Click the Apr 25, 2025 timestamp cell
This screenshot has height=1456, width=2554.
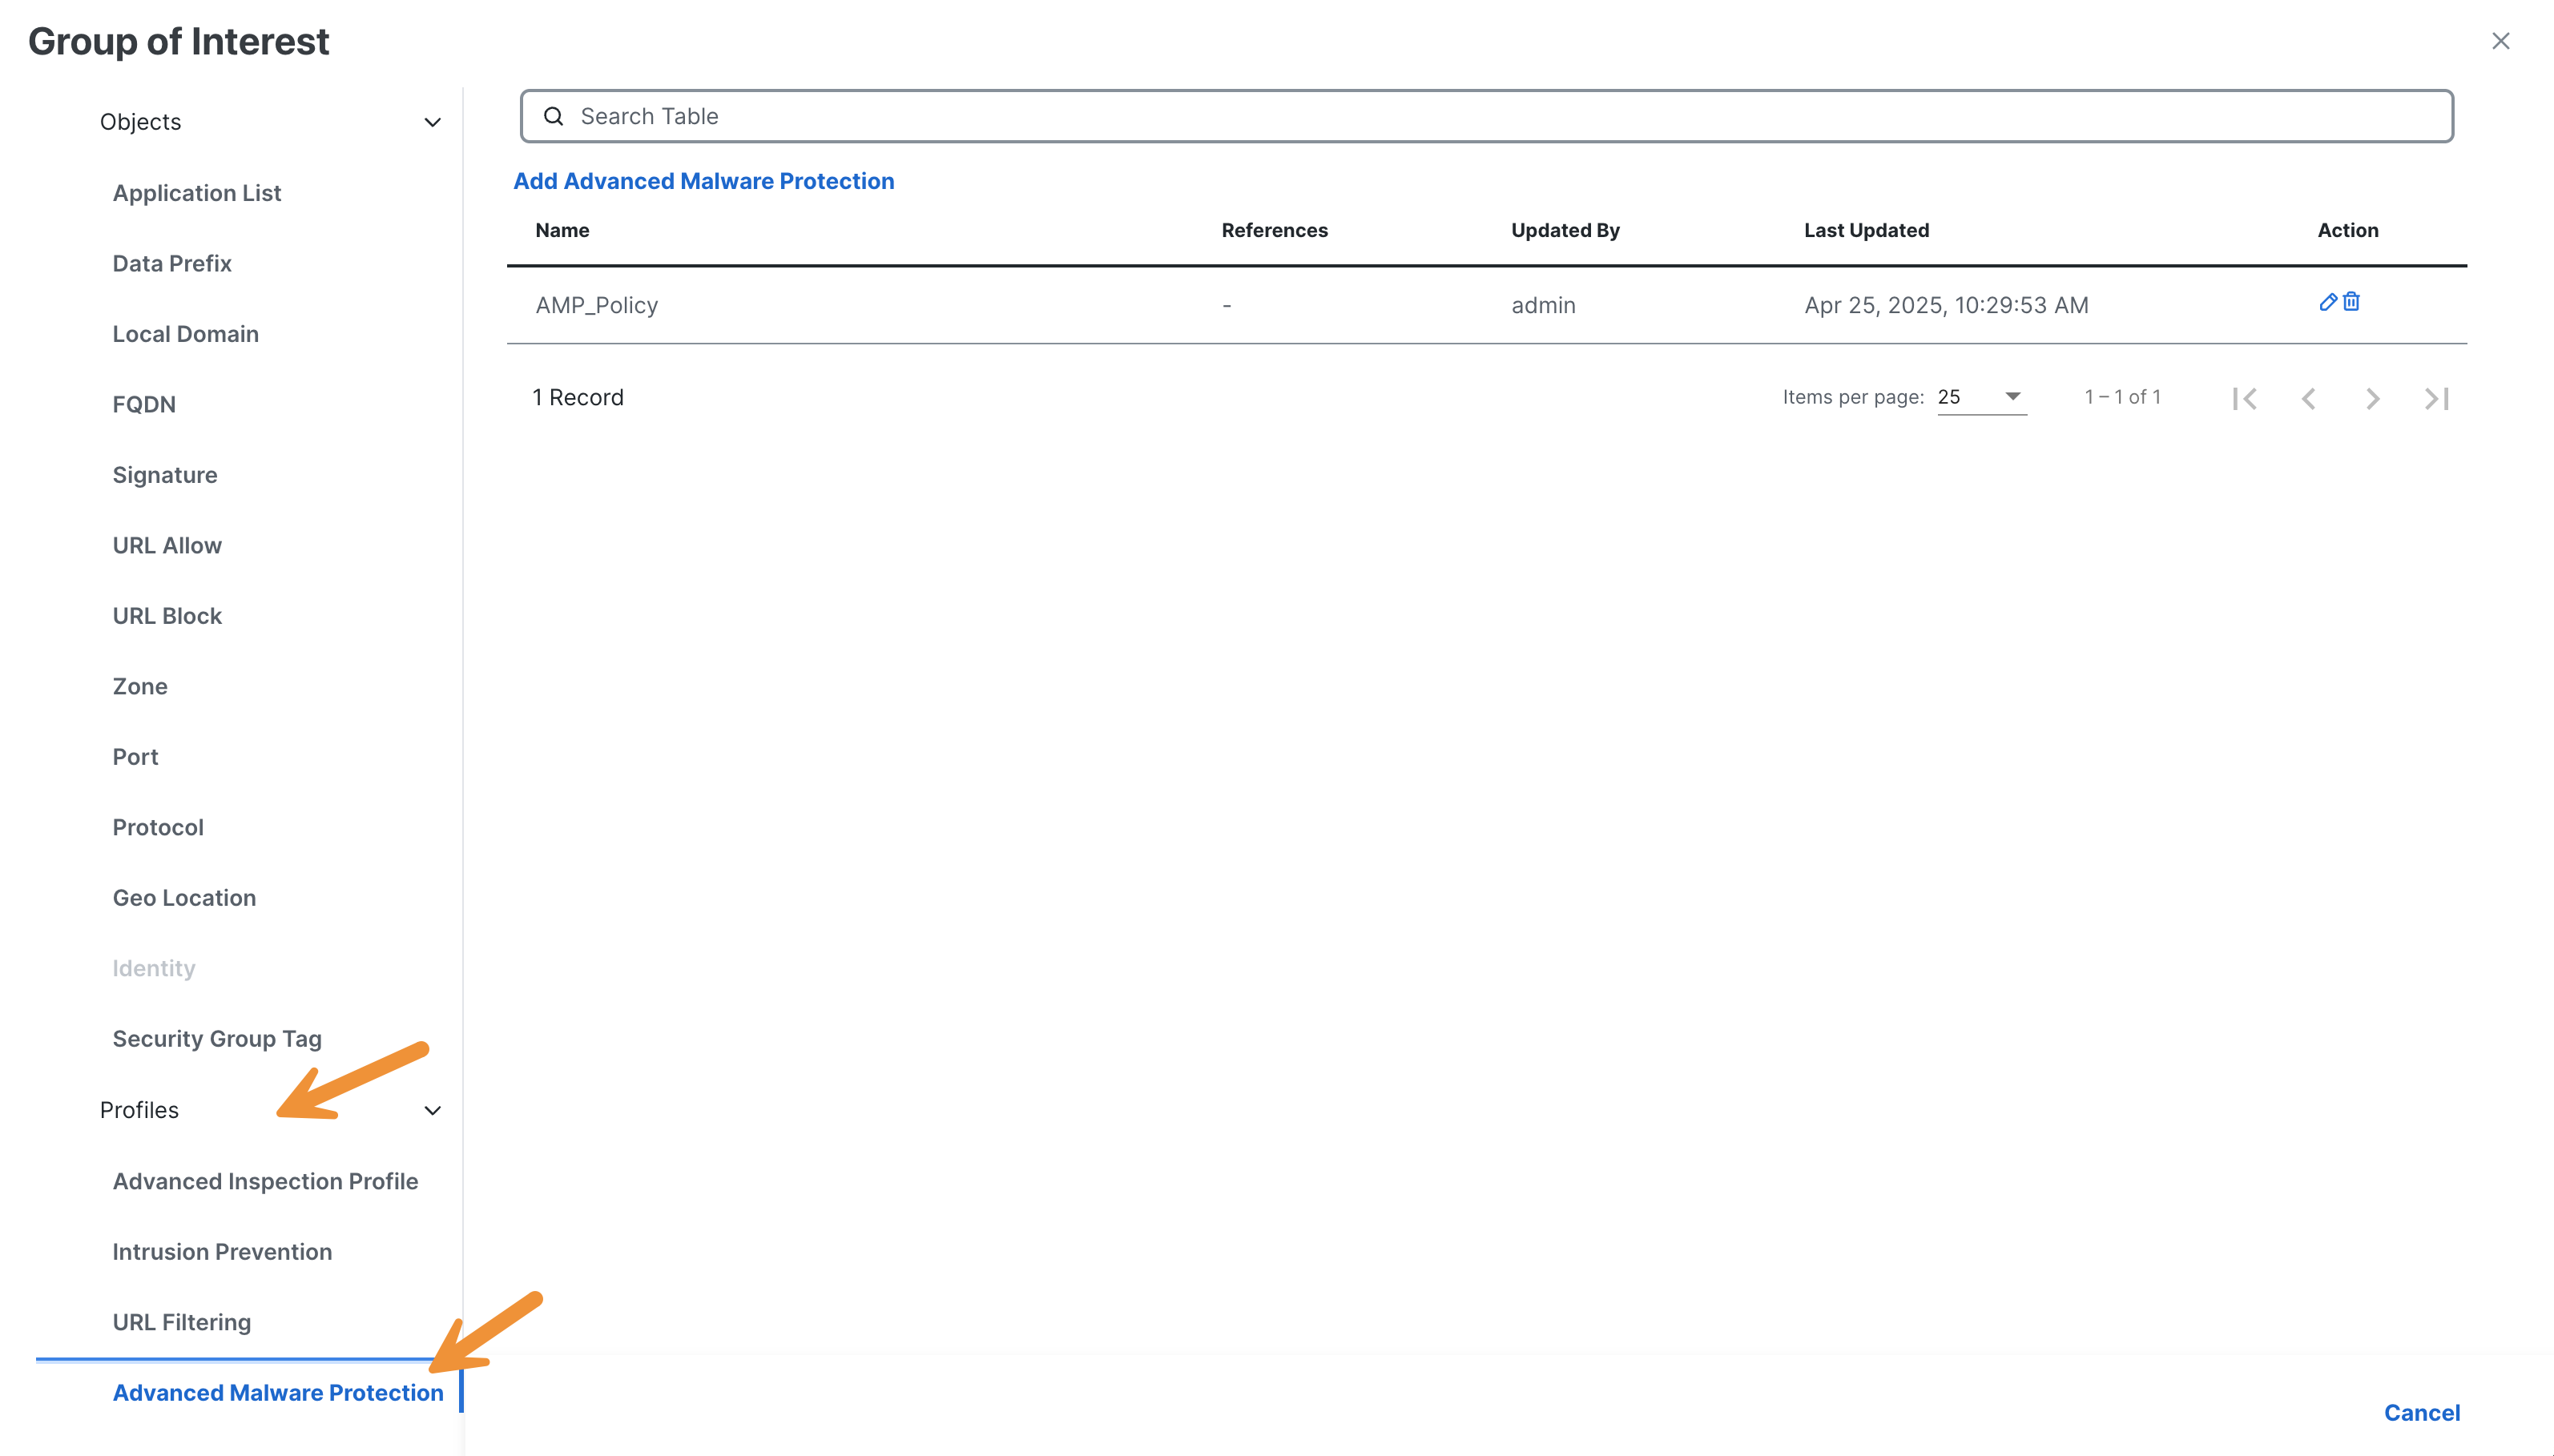point(1946,305)
